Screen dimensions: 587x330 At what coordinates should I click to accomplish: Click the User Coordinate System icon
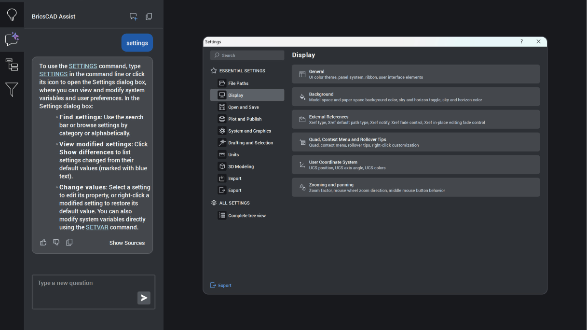tap(302, 165)
